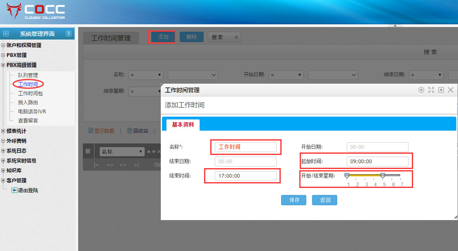Click the 返回 button

[x=325, y=200]
